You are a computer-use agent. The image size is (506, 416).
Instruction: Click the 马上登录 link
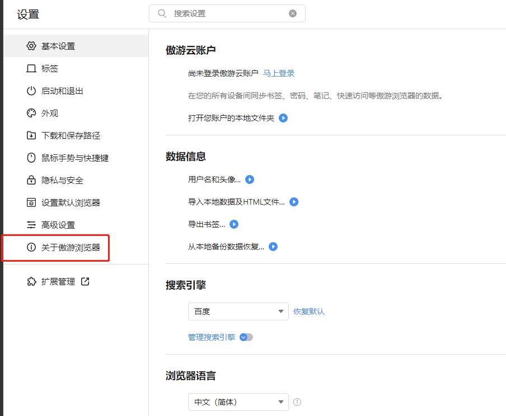279,73
